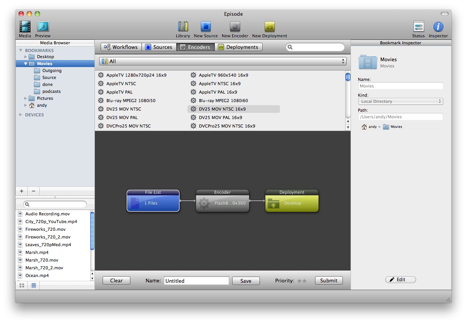The width and height of the screenshot is (467, 324).
Task: Set the Priority stars rating
Action: (x=302, y=281)
